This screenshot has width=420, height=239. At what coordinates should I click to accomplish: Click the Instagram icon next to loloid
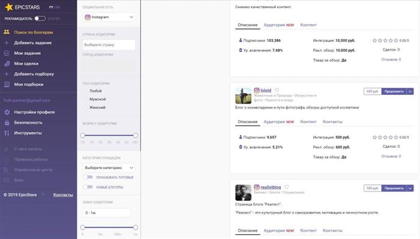point(257,90)
